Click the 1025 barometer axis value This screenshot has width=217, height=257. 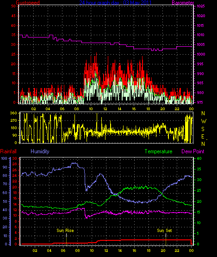[x=201, y=6]
